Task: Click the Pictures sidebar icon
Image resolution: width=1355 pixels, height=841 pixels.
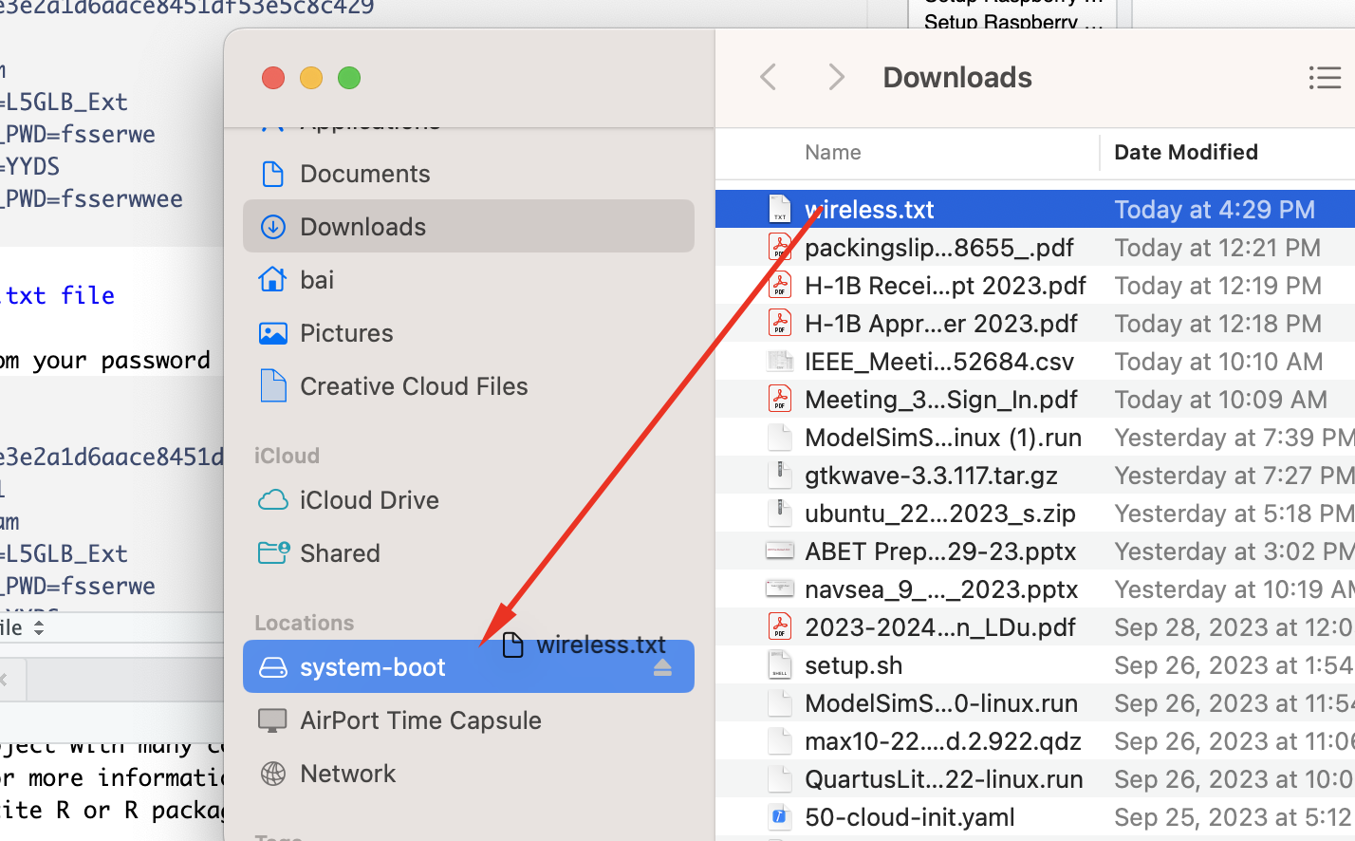Action: pos(273,333)
